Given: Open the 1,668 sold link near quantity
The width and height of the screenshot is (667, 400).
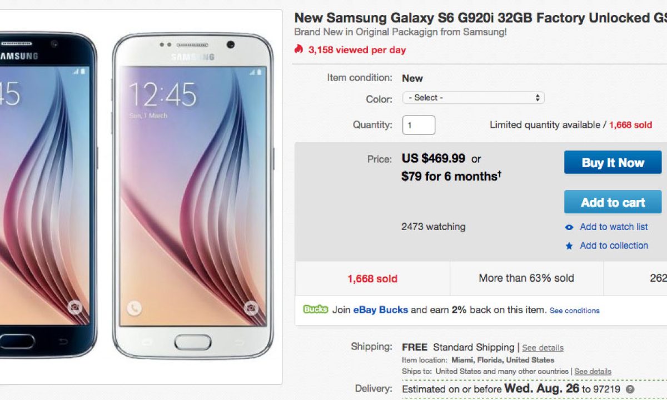Looking at the screenshot, I should pyautogui.click(x=630, y=125).
